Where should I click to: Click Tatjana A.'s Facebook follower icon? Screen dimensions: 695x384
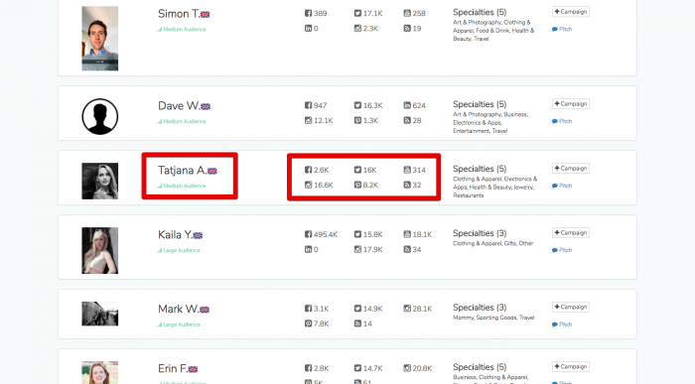[308, 170]
